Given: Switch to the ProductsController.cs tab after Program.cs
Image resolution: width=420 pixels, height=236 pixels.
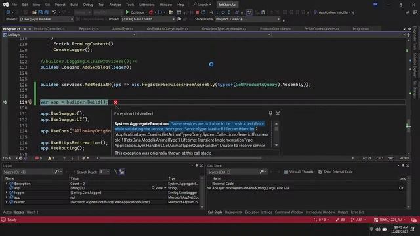Looking at the screenshot, I should point(49,29).
